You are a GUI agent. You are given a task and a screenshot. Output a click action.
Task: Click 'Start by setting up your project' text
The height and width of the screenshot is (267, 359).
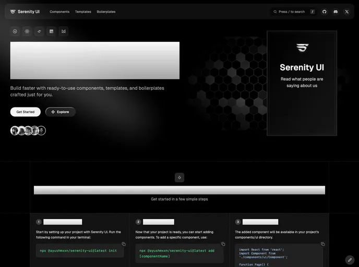[x=78, y=235]
